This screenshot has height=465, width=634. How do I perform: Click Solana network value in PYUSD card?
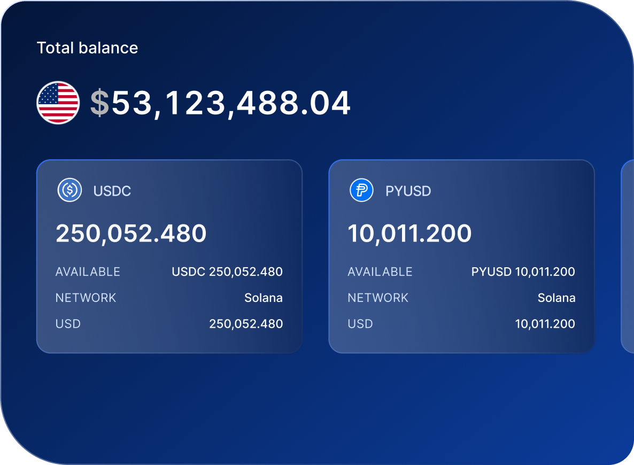556,298
